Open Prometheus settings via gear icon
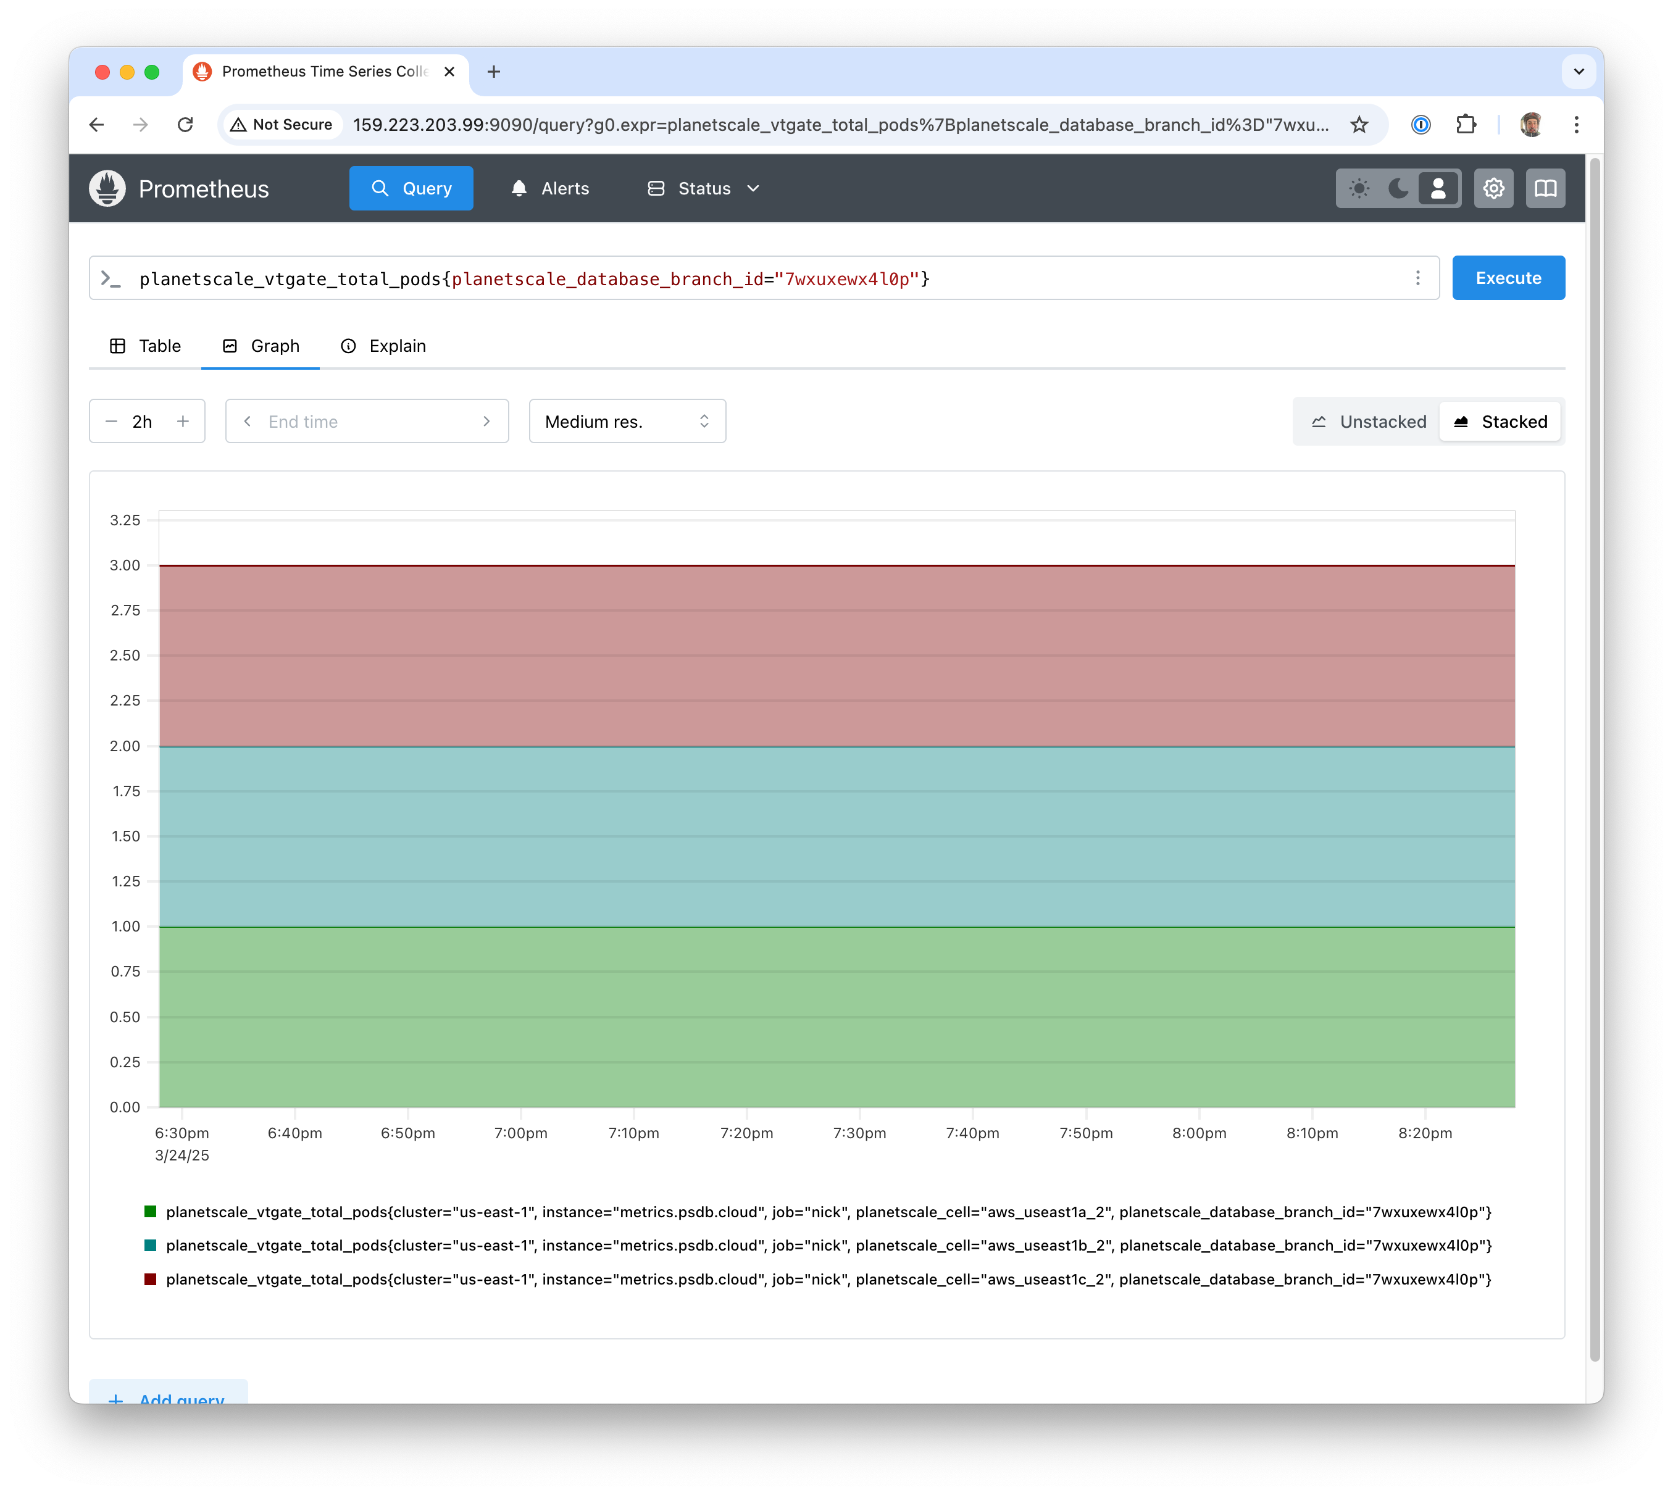This screenshot has height=1495, width=1673. pyautogui.click(x=1494, y=188)
